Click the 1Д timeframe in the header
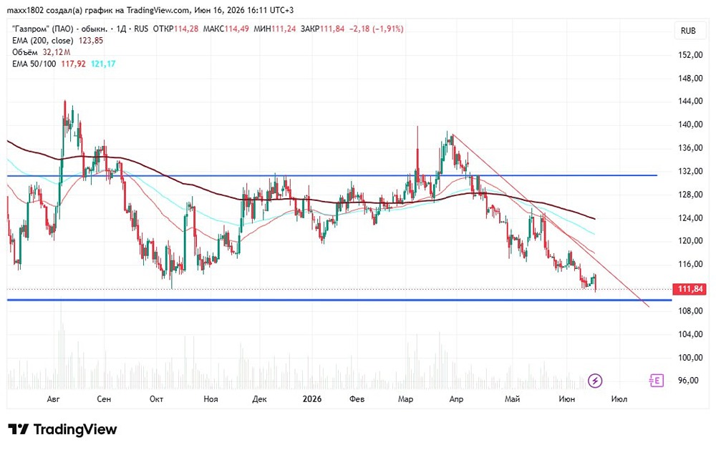The image size is (716, 450). [121, 29]
